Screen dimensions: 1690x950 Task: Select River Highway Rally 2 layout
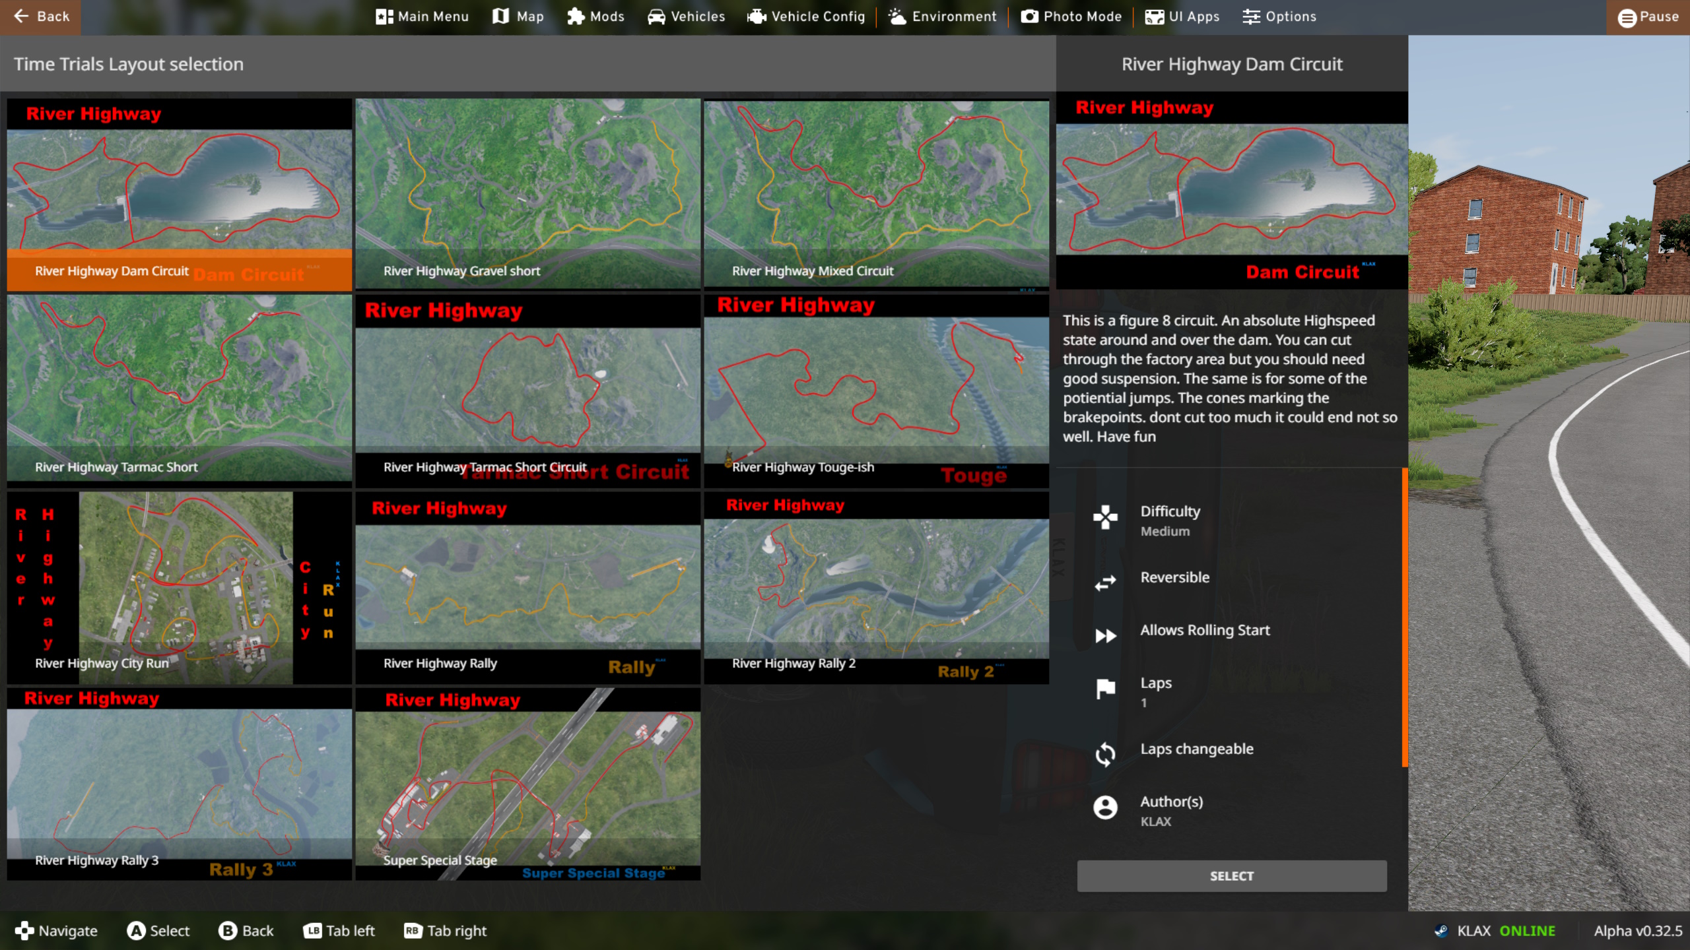tap(876, 587)
